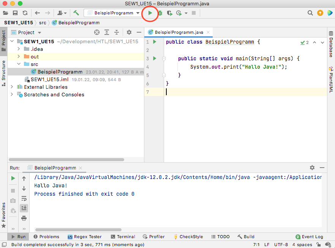Click the run gutter arrow on line 1
Image resolution: width=335 pixels, height=248 pixels.
point(155,42)
